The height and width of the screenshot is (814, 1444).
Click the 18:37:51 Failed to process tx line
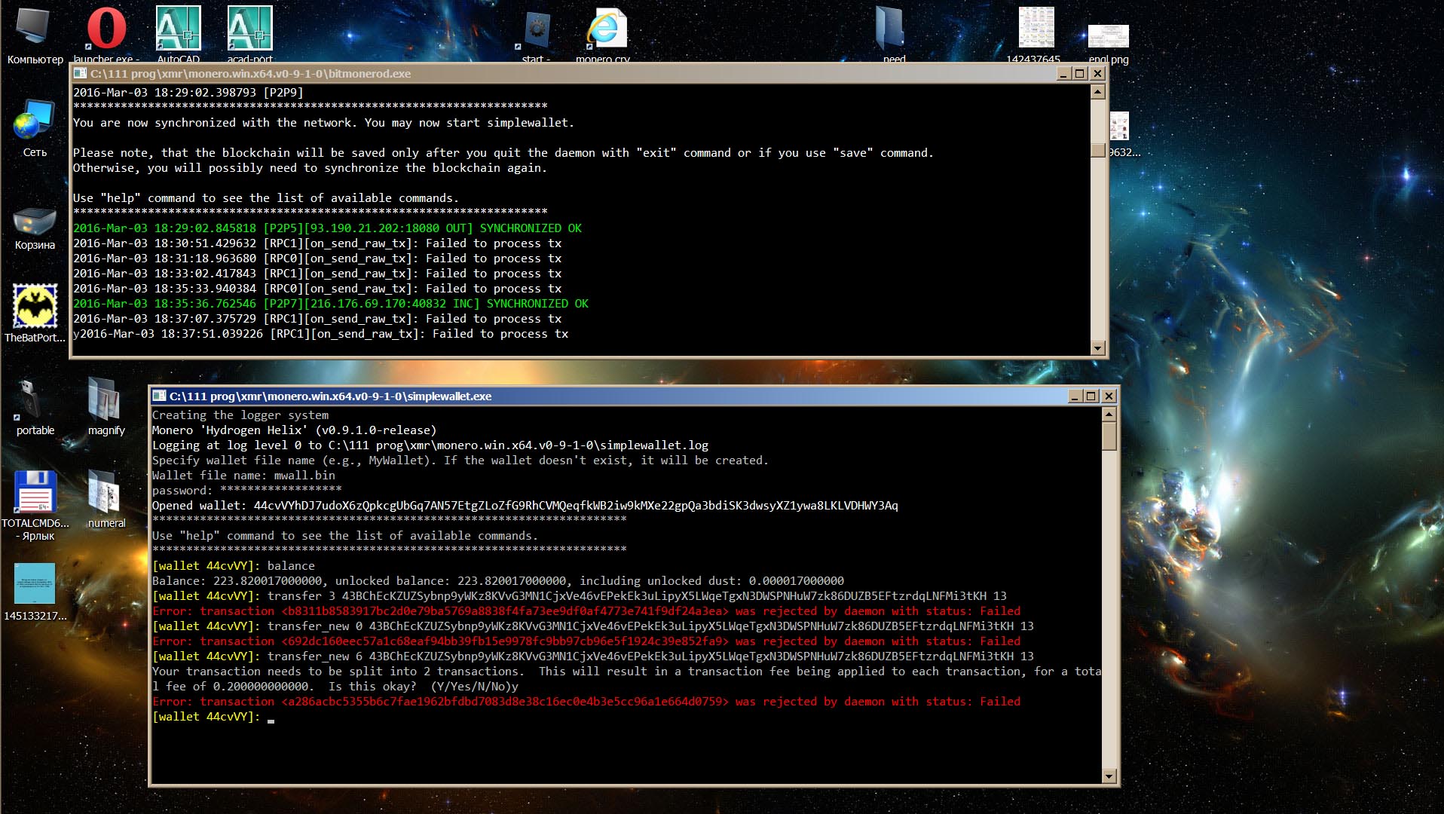click(x=320, y=334)
